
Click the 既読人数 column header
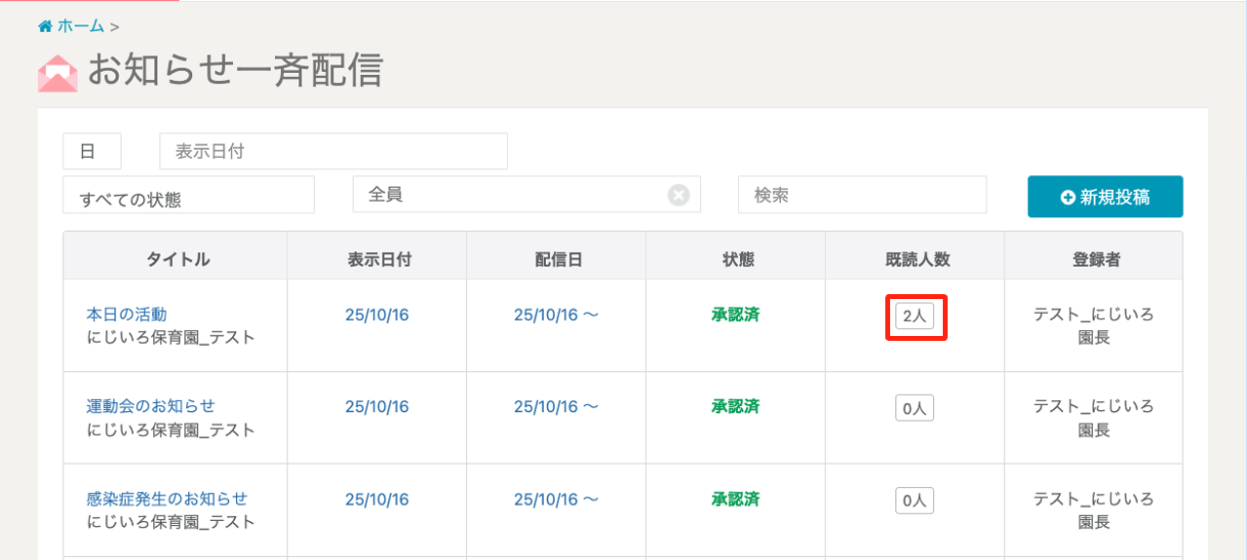pyautogui.click(x=916, y=259)
